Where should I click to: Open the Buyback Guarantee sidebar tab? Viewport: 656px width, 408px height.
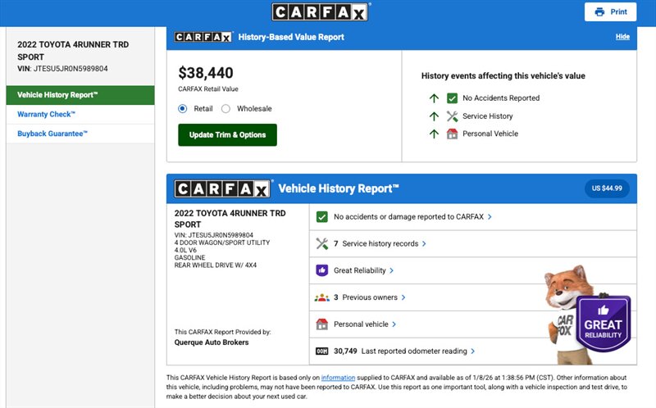point(52,134)
